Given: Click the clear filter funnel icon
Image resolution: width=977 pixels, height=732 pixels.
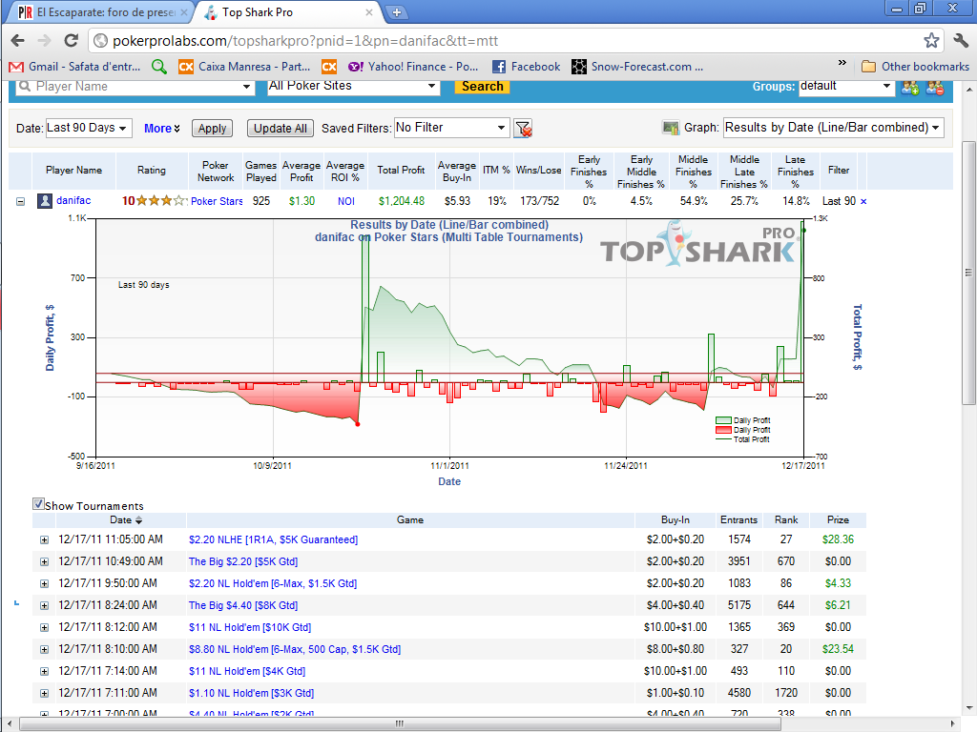Looking at the screenshot, I should 524,129.
